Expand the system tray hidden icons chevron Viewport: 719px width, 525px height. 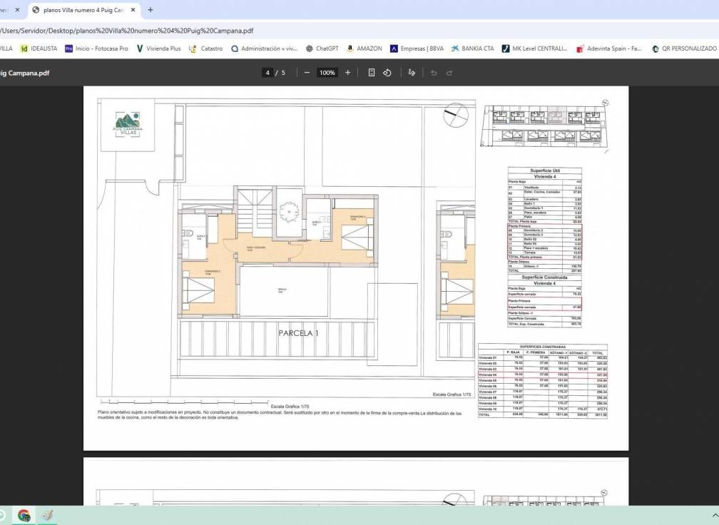[x=715, y=515]
